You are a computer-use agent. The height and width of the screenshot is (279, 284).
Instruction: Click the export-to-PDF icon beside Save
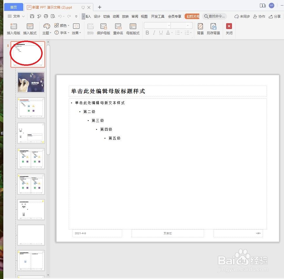click(39, 16)
